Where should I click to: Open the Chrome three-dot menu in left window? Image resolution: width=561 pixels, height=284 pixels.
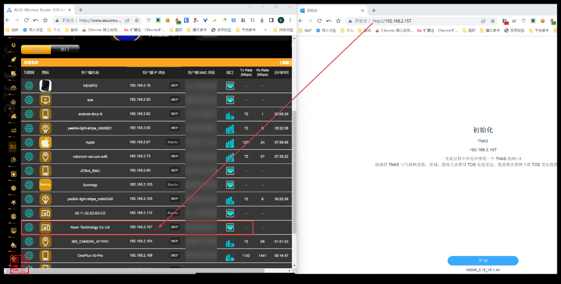coord(290,20)
